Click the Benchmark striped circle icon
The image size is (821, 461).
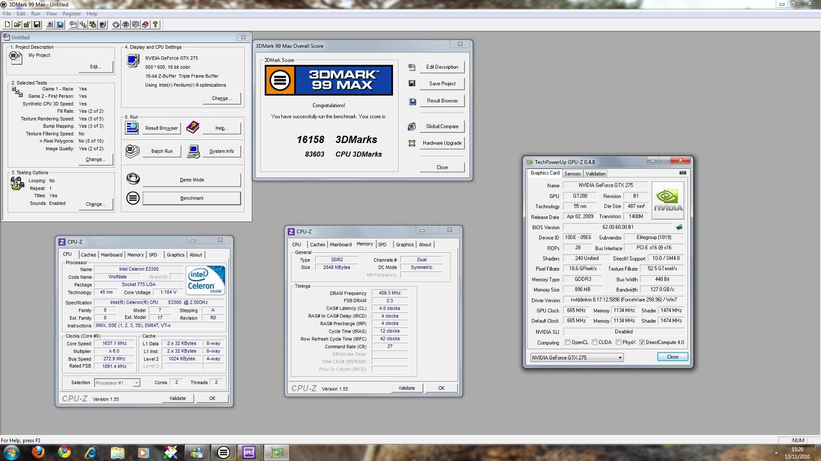[x=133, y=198]
